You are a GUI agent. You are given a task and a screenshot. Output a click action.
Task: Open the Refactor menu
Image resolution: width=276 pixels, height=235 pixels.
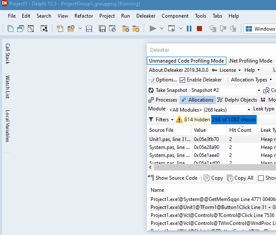pyautogui.click(x=84, y=16)
